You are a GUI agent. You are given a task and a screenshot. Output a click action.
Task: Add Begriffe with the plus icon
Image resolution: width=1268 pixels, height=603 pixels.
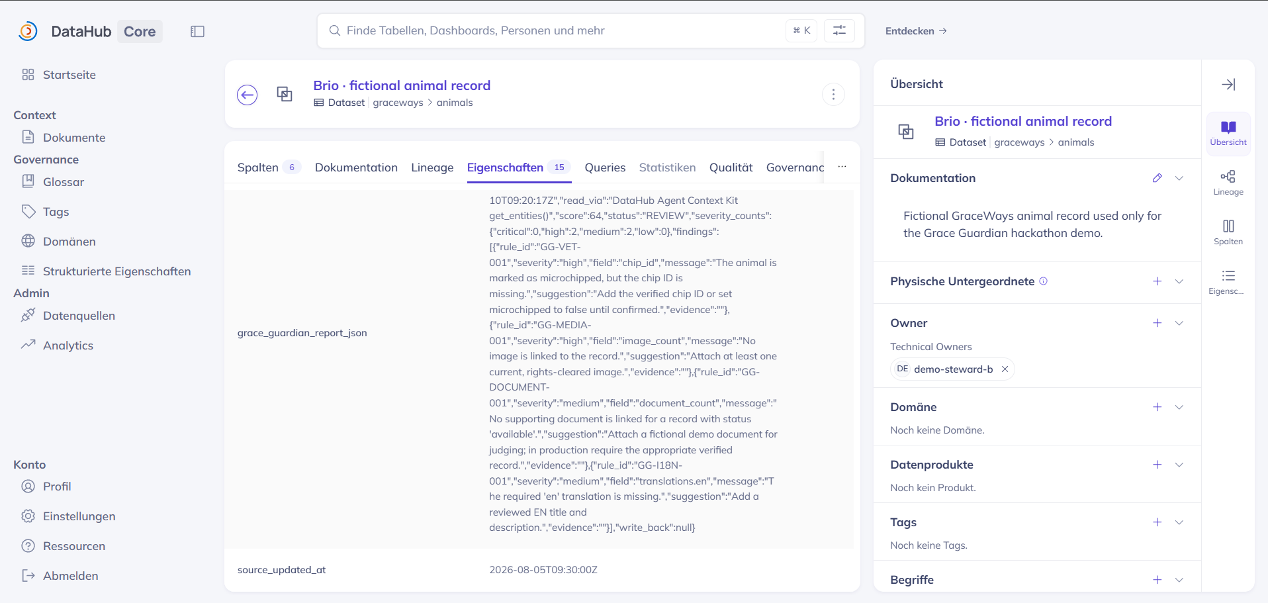pyautogui.click(x=1157, y=580)
